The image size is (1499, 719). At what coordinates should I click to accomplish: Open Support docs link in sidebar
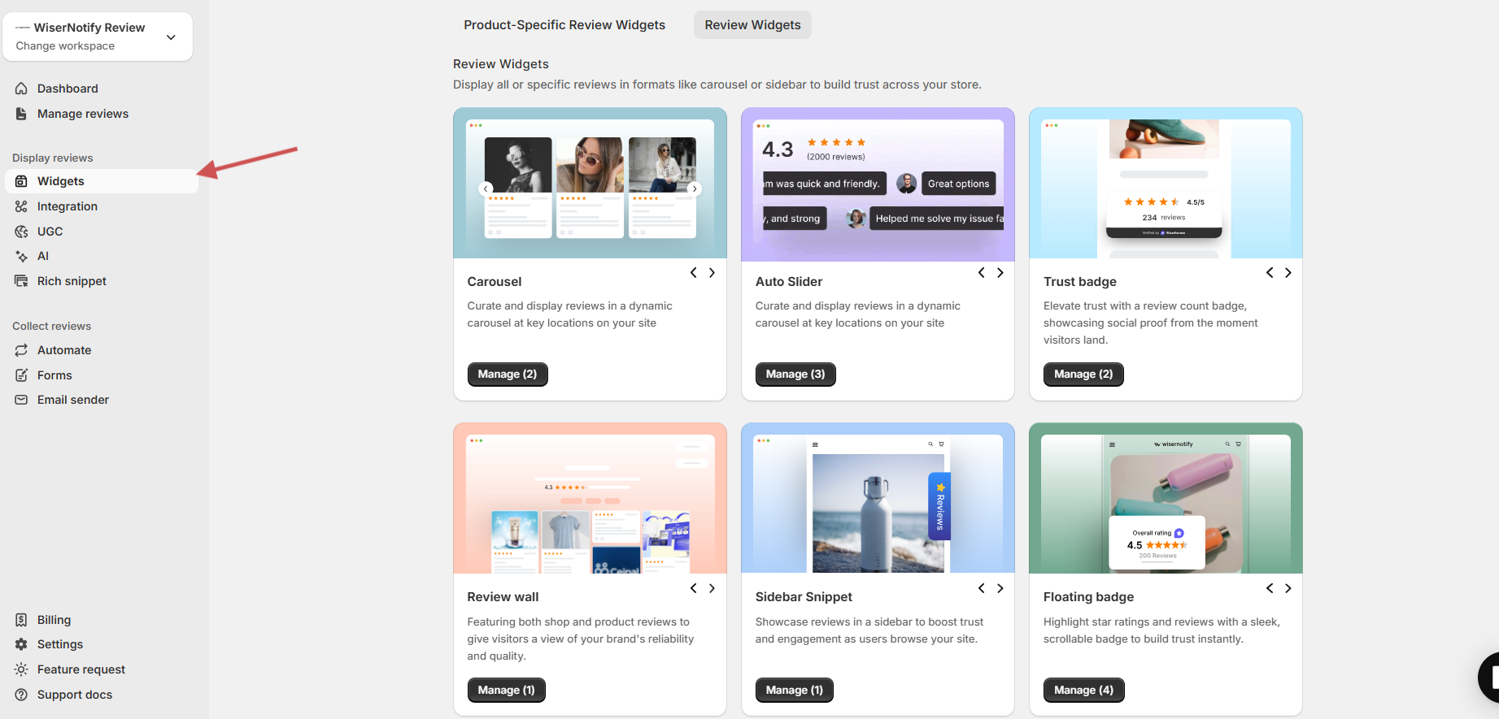click(x=75, y=695)
